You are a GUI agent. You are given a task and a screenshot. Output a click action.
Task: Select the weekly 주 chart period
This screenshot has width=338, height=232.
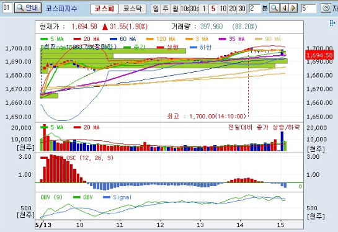tap(166, 9)
